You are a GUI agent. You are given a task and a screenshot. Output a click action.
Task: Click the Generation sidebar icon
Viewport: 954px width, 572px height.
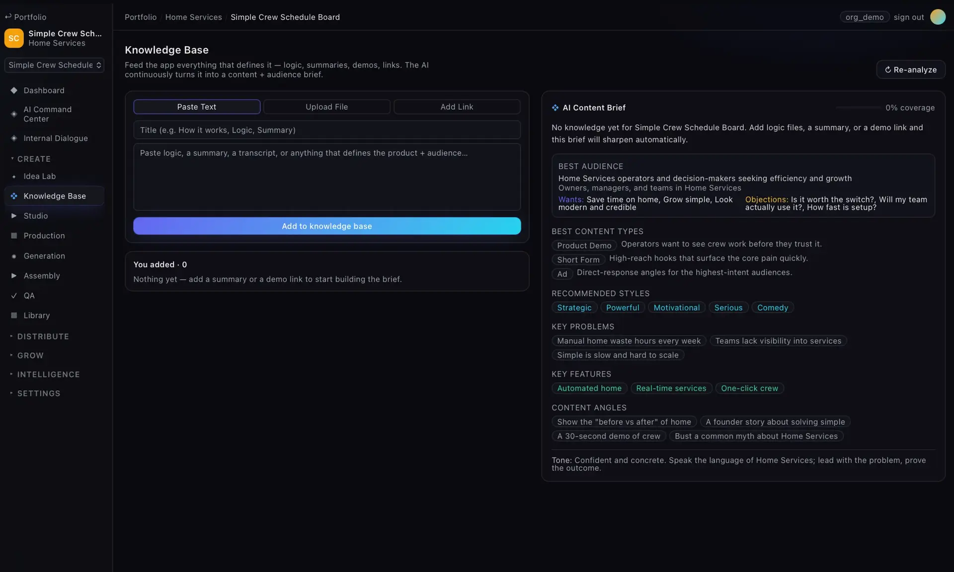14,256
